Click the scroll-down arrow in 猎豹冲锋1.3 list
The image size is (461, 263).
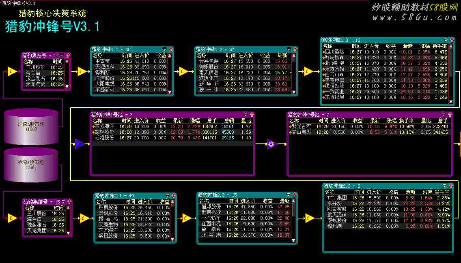pyautogui.click(x=451, y=102)
